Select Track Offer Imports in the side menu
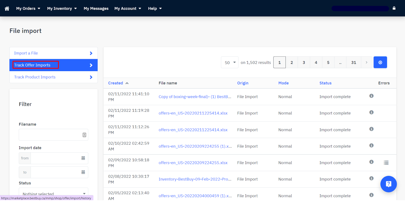 (x=53, y=65)
